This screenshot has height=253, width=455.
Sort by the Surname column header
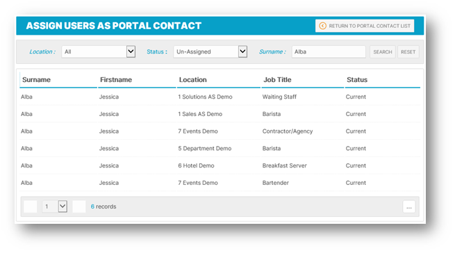point(36,80)
